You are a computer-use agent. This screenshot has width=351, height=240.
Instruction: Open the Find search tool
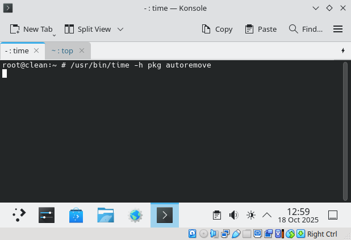pos(306,29)
